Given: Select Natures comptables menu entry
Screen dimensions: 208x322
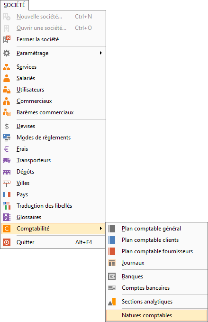Looking at the screenshot, I should tap(157, 315).
